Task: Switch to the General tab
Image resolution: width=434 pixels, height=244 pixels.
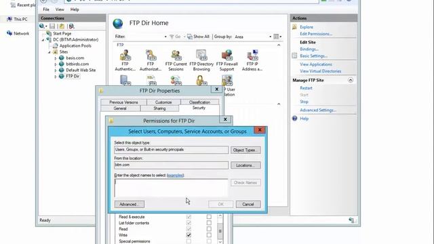Action: coord(120,108)
